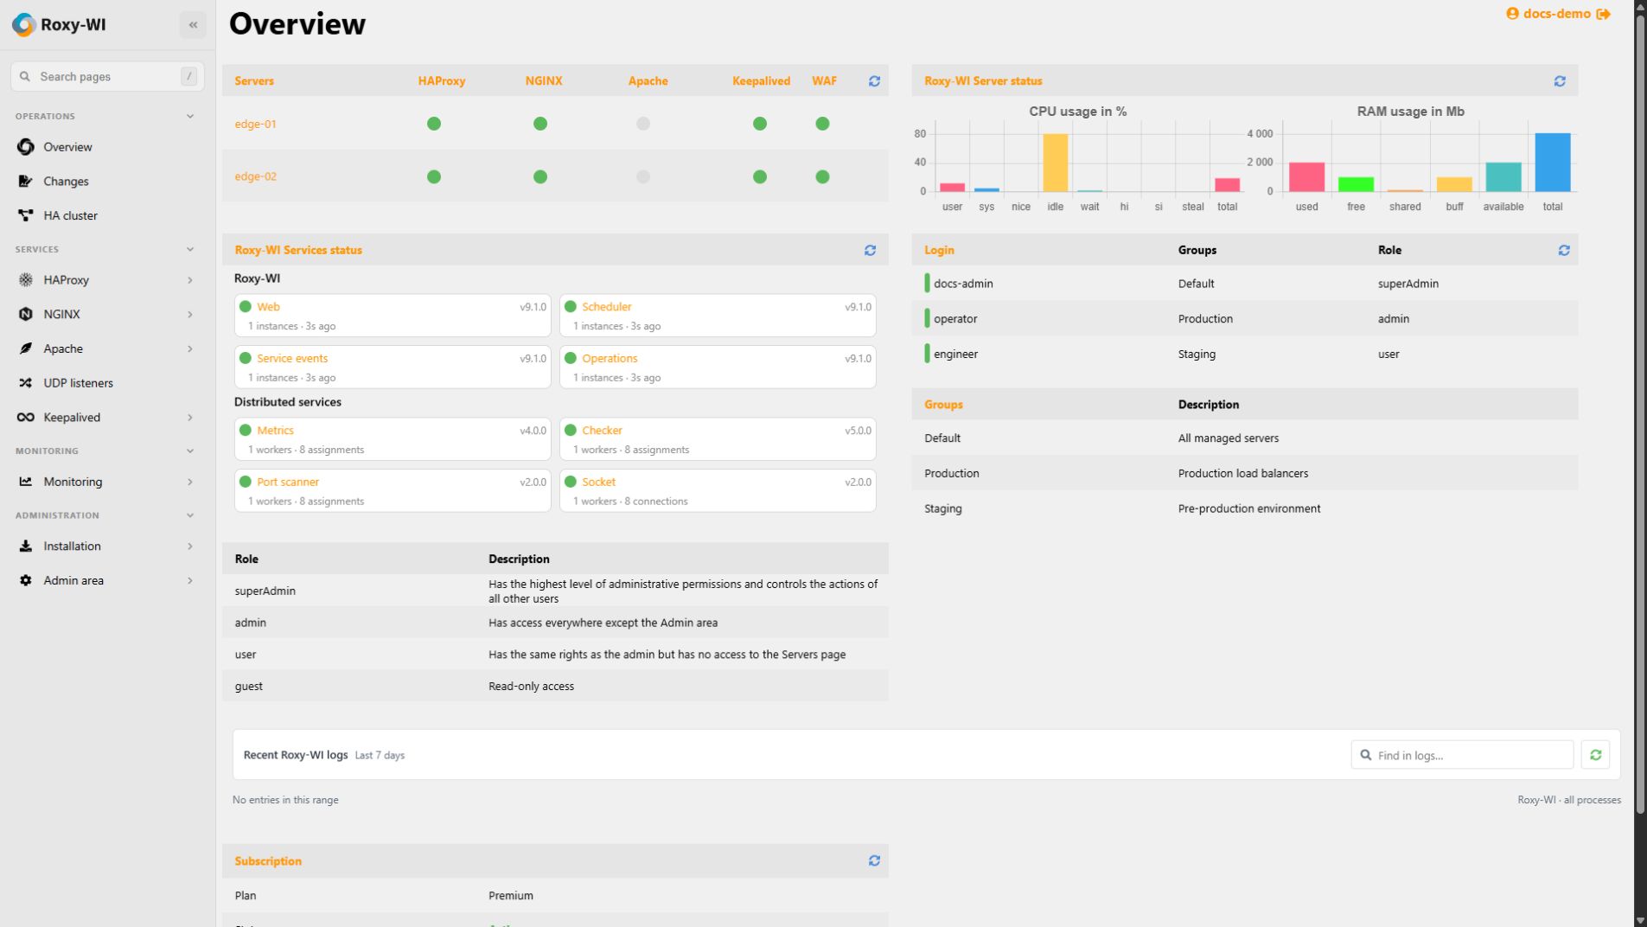This screenshot has height=927, width=1647.
Task: Click the Monitoring chart icon
Action: point(26,482)
